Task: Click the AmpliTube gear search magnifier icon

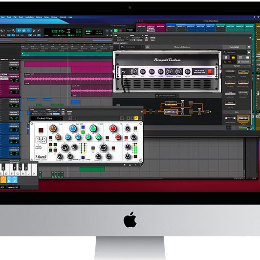Action: point(225,52)
